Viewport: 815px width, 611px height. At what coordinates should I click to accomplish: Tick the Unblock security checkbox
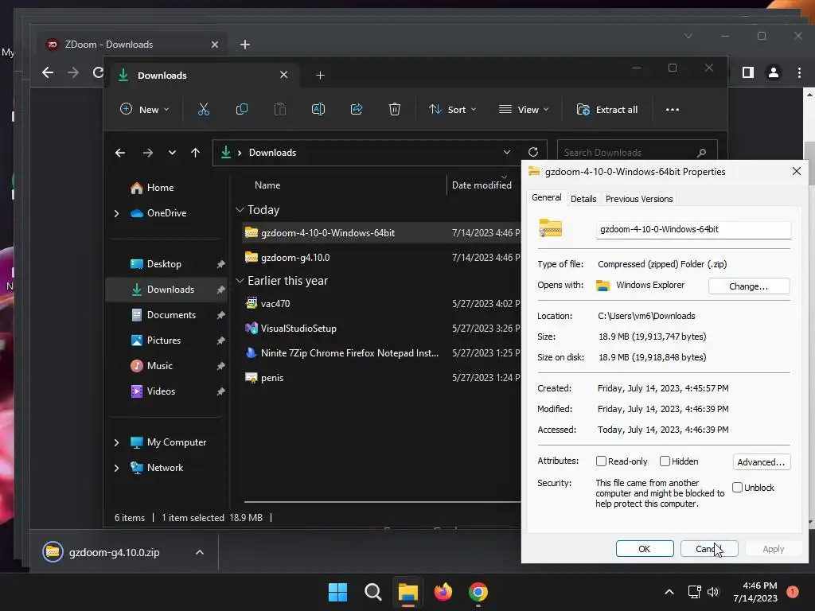(737, 488)
